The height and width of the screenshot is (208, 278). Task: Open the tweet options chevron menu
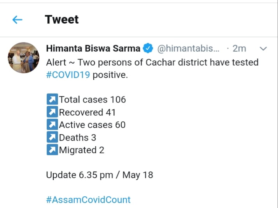click(x=263, y=49)
